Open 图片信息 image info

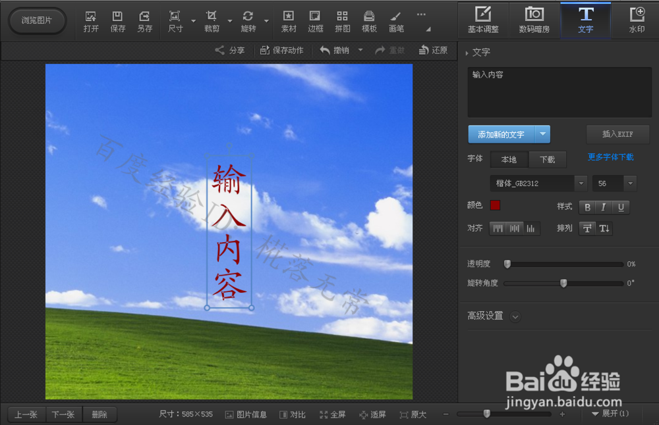point(246,414)
